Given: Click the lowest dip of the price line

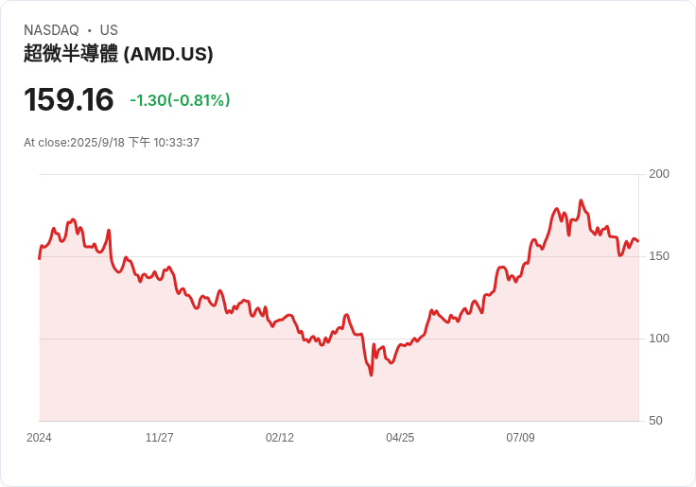Looking at the screenshot, I should point(372,375).
